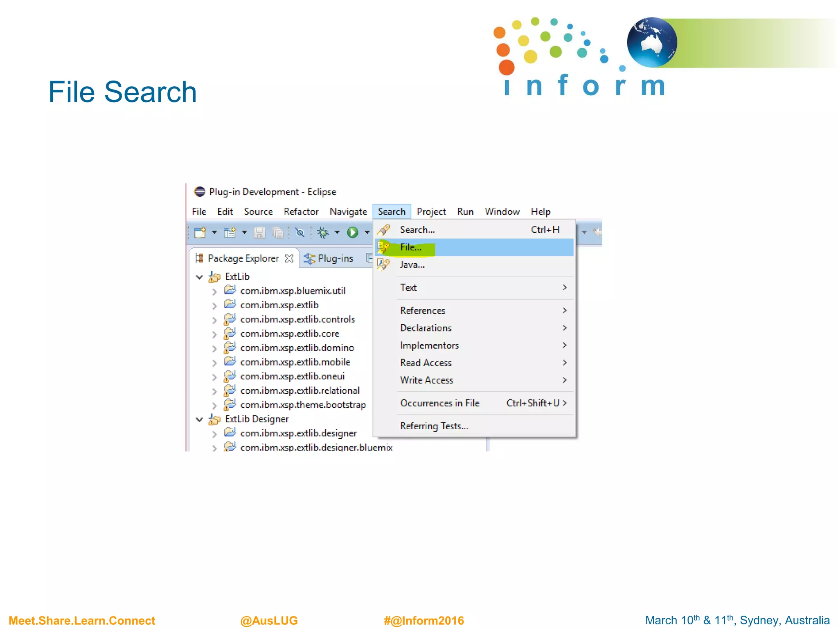The image size is (838, 628).
Task: Choose Java... in Search menu
Action: tap(474, 265)
